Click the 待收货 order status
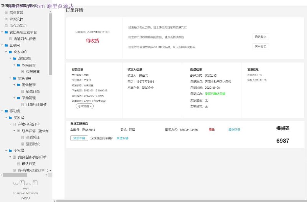 pos(92,41)
